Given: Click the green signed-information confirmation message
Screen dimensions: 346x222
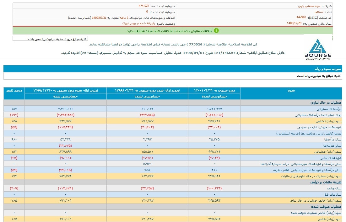Looking at the screenshot, I should click(170, 31).
